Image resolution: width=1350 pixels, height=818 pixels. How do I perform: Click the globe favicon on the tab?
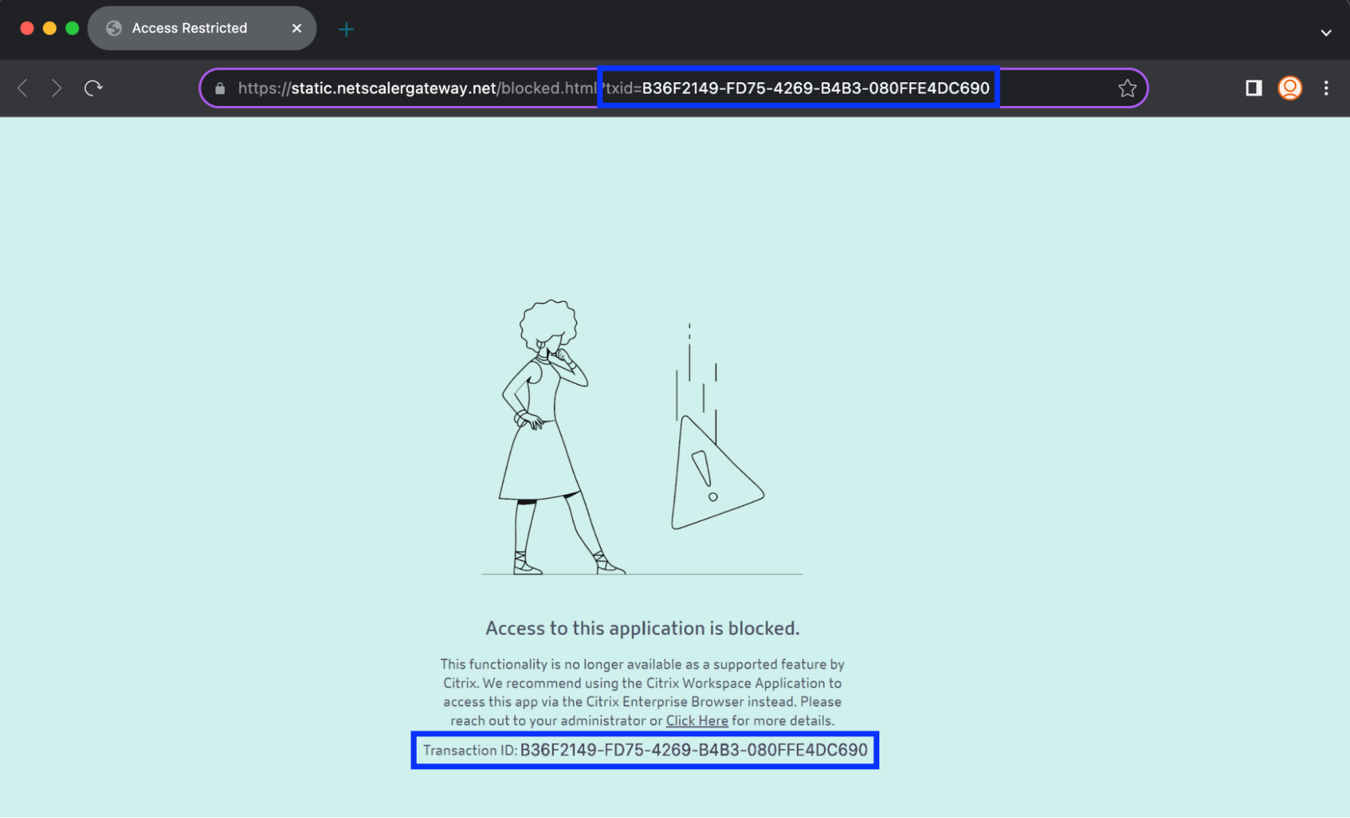tap(114, 28)
